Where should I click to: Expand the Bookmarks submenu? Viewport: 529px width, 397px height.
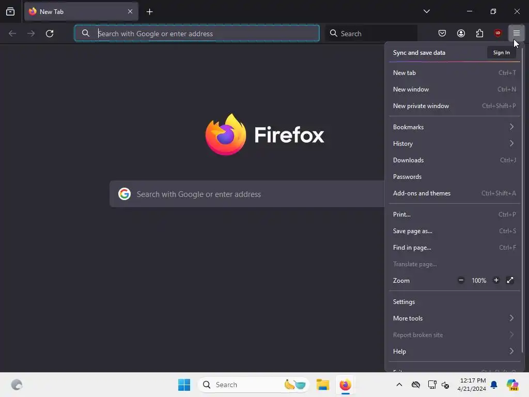coord(455,127)
